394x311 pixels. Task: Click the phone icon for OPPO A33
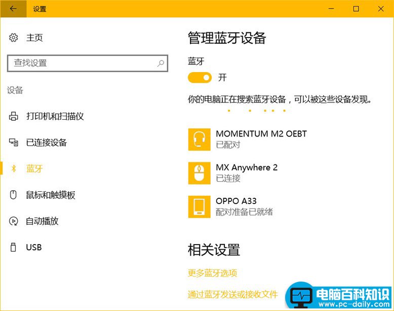[199, 206]
